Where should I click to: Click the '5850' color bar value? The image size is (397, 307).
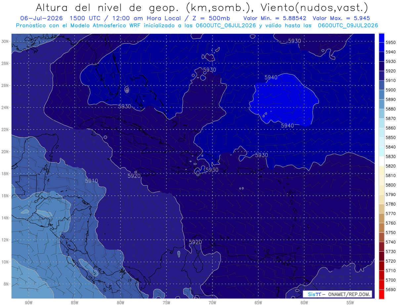[x=390, y=137]
